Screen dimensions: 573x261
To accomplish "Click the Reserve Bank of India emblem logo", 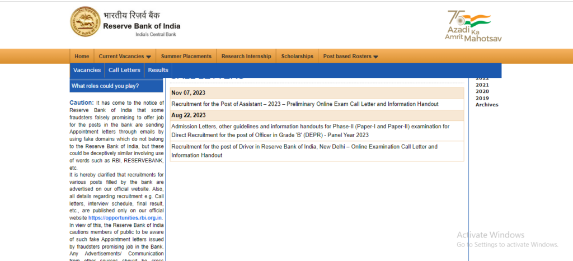I will pos(85,22).
